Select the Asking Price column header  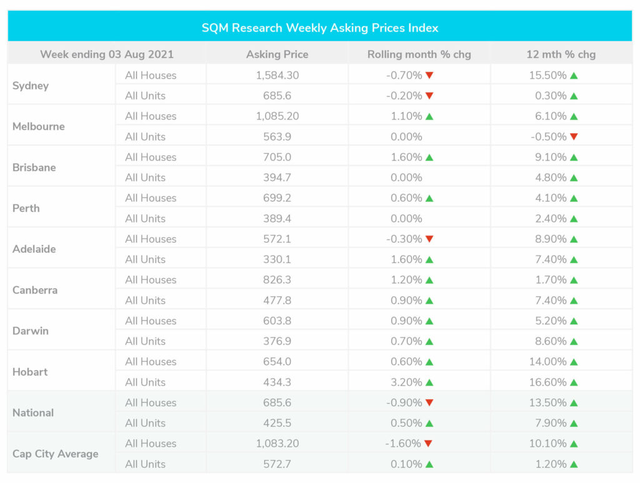277,54
